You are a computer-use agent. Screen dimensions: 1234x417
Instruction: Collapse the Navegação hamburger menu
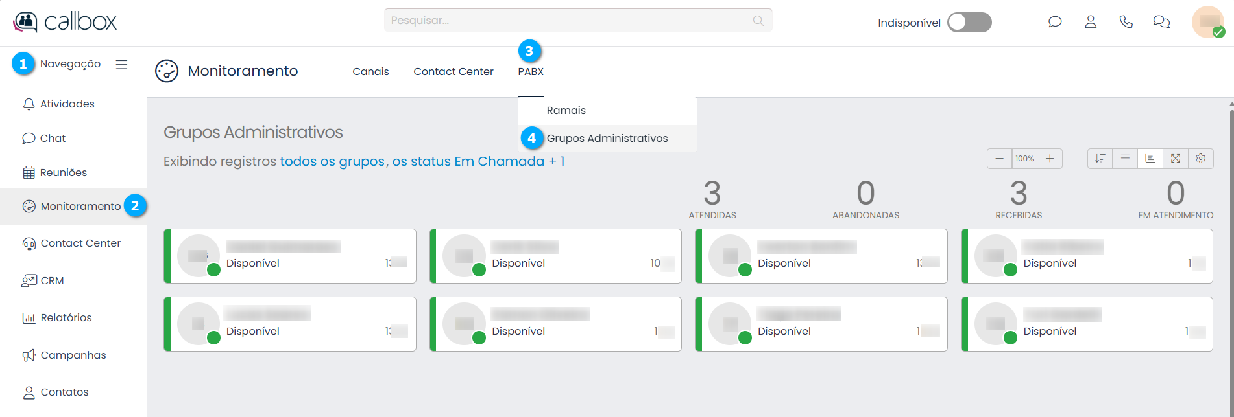point(121,65)
